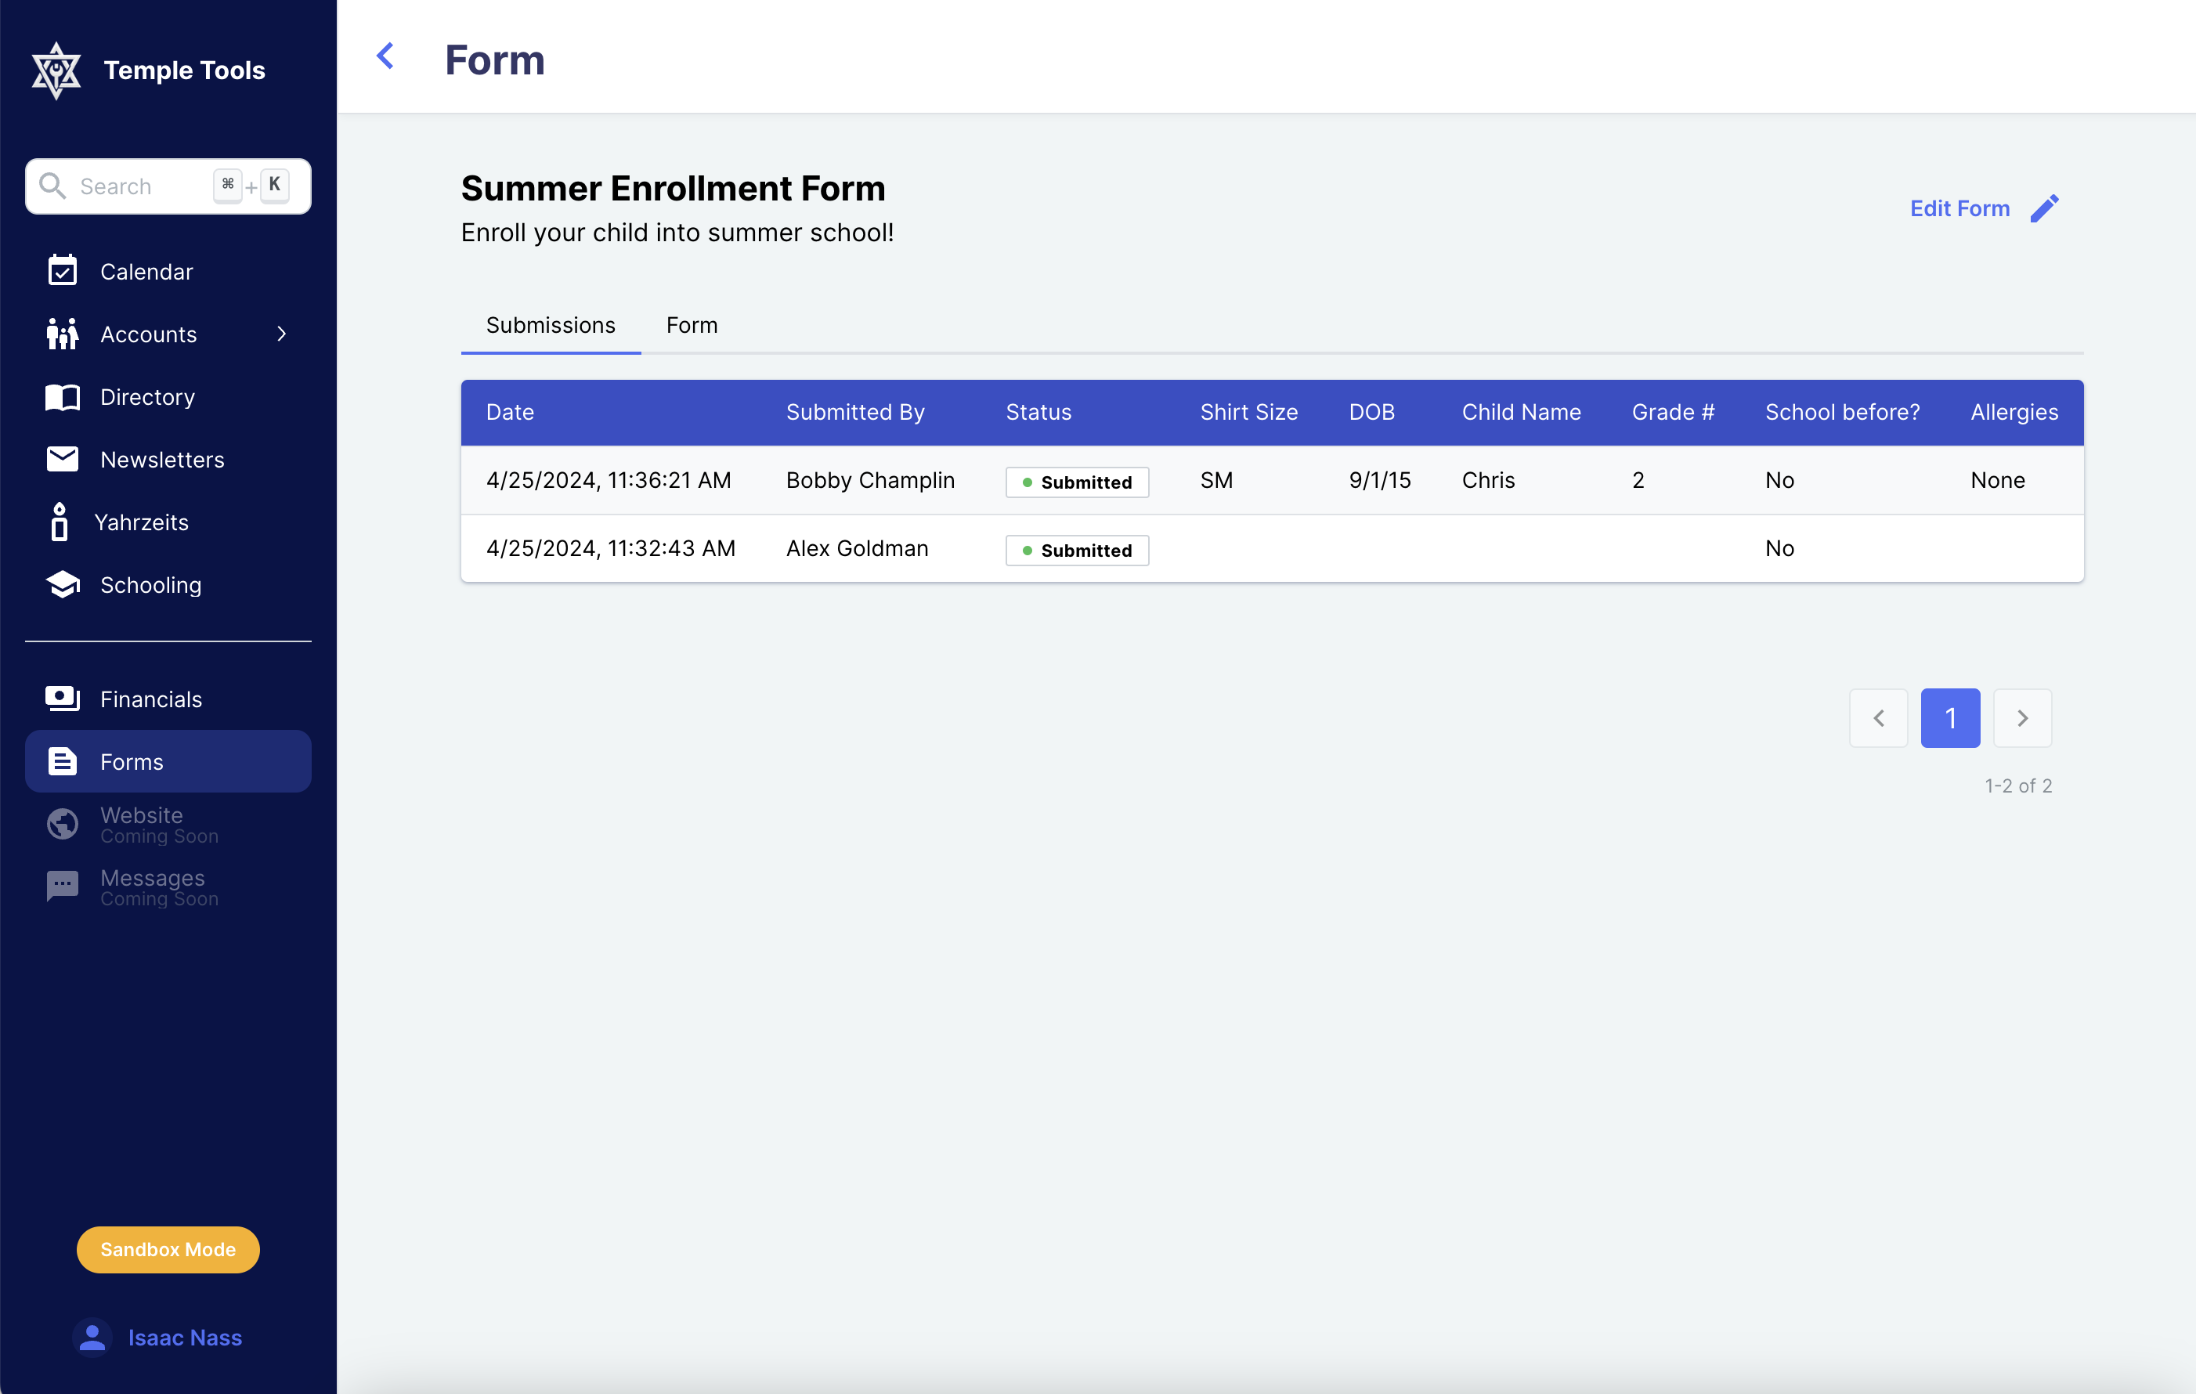Switch to the Submissions tab

549,325
